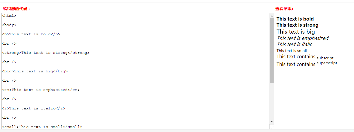
Task: Place cursor on the <body> code line
Action: pyautogui.click(x=9, y=25)
